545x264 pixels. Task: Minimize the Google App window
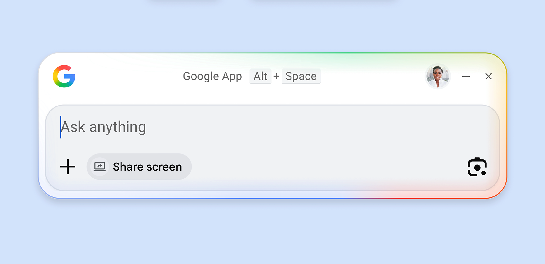tap(466, 77)
